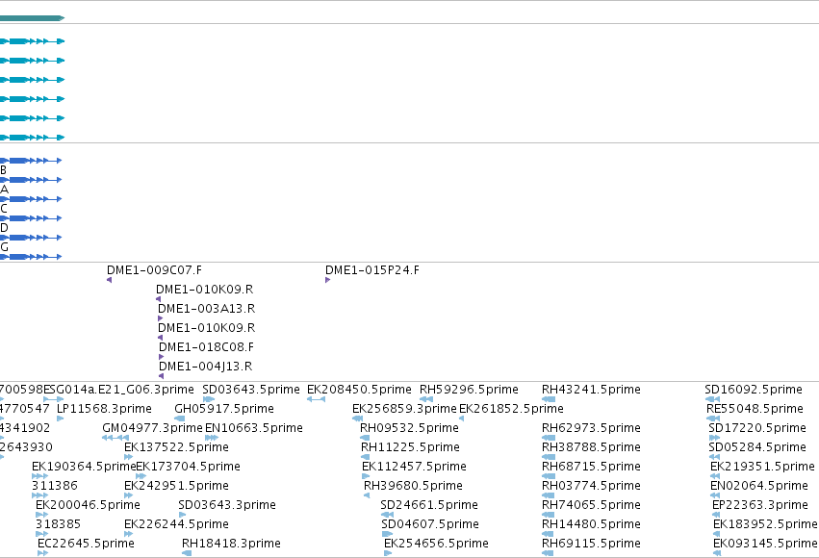Click purple arrow glyph under DME1-009C07.F
Viewport: 819px width, 558px height.
tap(109, 280)
